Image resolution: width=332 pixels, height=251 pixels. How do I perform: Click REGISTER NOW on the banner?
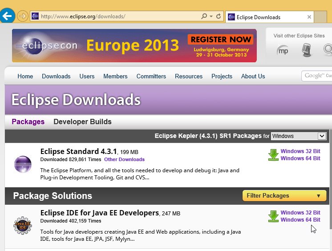(x=220, y=40)
